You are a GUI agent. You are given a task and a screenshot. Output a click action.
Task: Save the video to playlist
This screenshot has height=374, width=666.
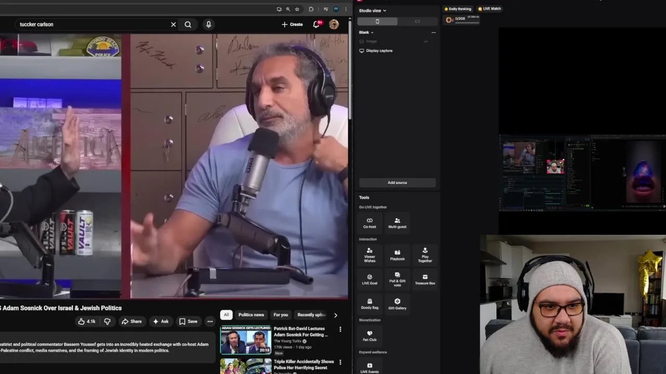[188, 322]
